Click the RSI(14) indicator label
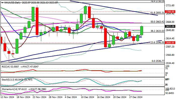The image size is (176, 100). 6,66
